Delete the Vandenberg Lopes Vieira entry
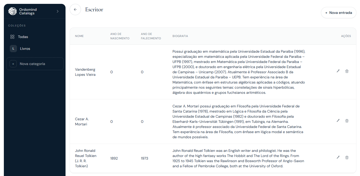 (x=347, y=71)
